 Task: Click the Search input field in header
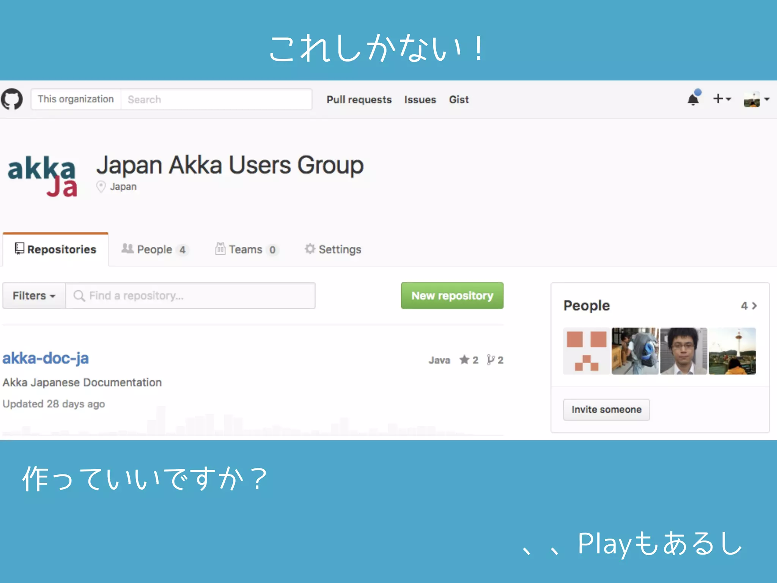point(216,99)
